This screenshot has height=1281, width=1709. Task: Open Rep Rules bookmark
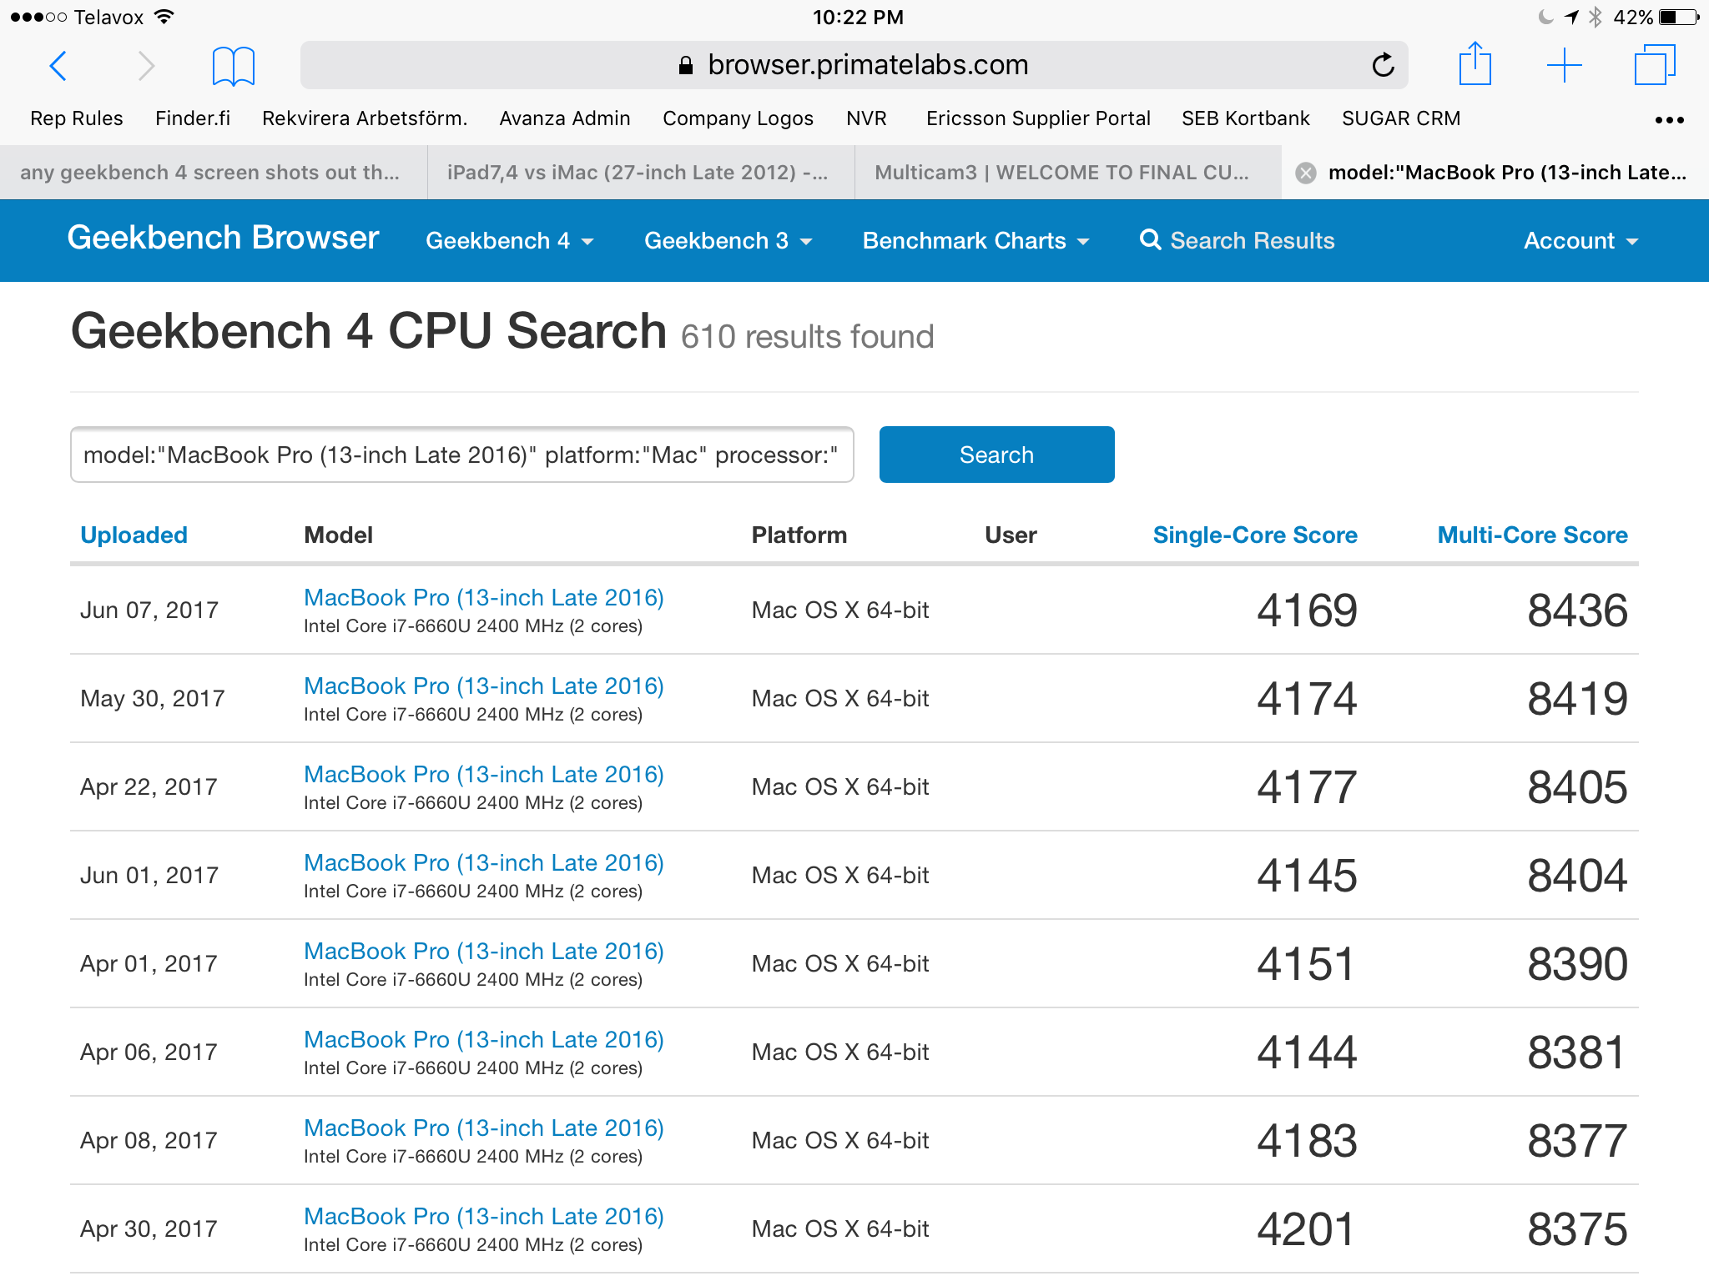pos(77,118)
